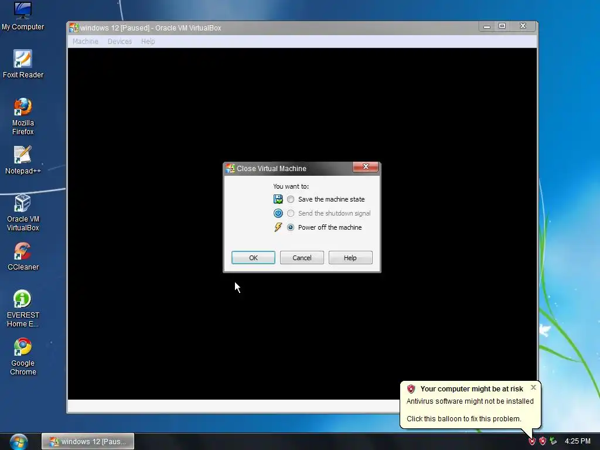The width and height of the screenshot is (600, 450).
Task: Maximize the VirtualBox VM window
Action: pos(502,26)
